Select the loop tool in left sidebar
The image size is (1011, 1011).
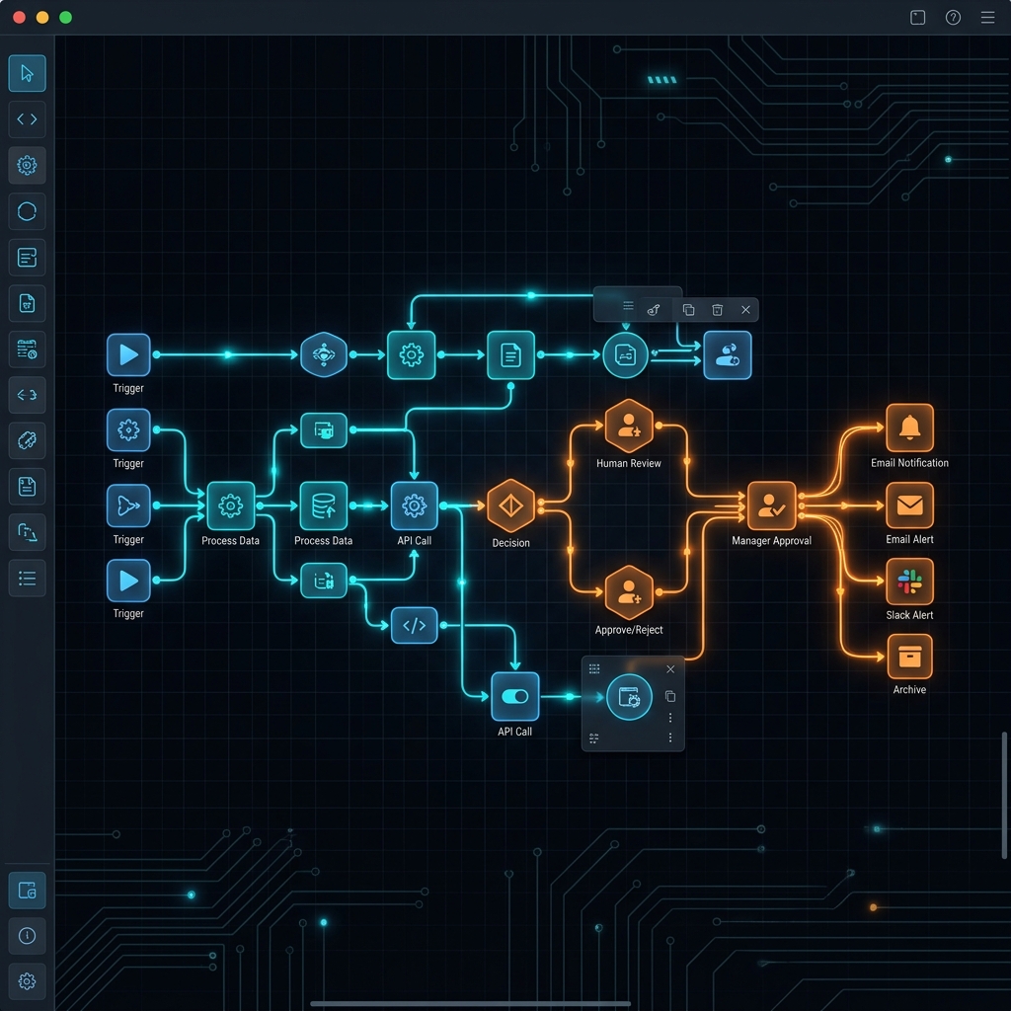tap(27, 211)
